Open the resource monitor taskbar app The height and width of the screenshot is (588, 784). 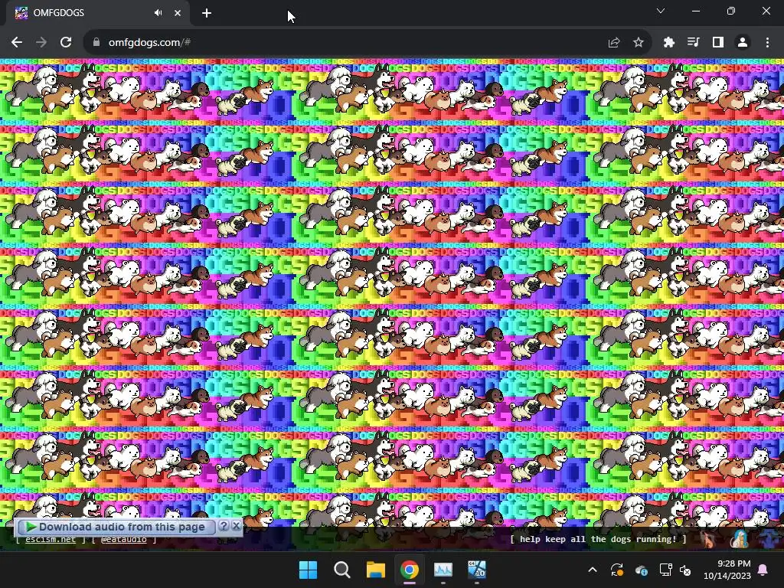pos(443,570)
